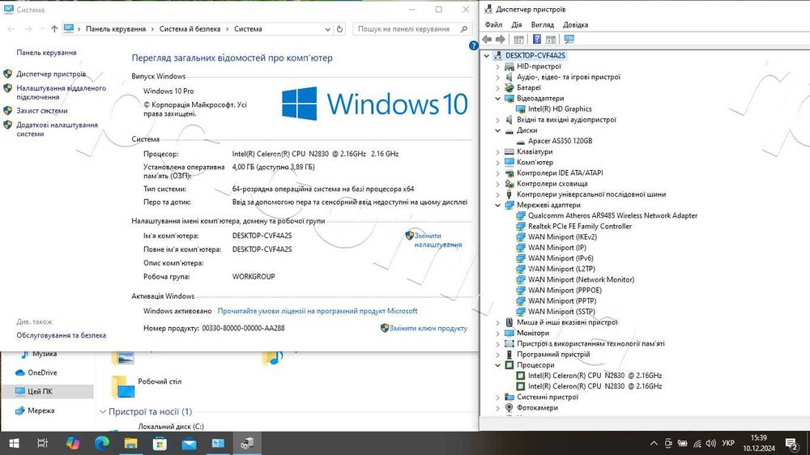Select WAN Miniport (PPPOE) entry
Screen dimensions: 810x455
click(x=565, y=291)
